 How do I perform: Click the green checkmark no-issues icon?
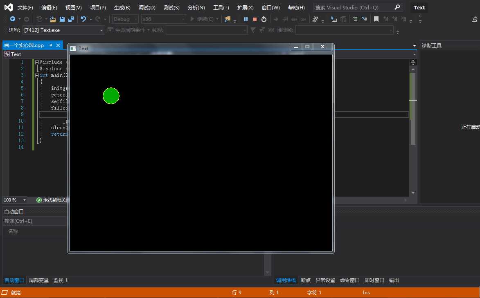click(39, 200)
